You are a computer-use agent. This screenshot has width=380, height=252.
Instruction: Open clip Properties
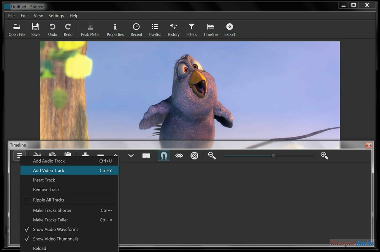point(115,29)
